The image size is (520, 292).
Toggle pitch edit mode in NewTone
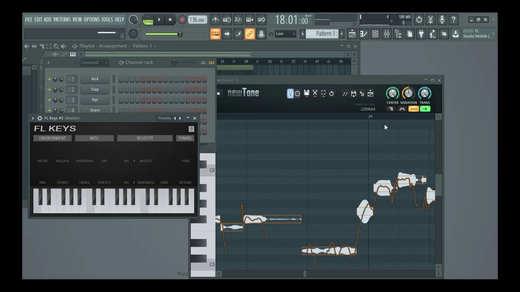click(x=290, y=94)
